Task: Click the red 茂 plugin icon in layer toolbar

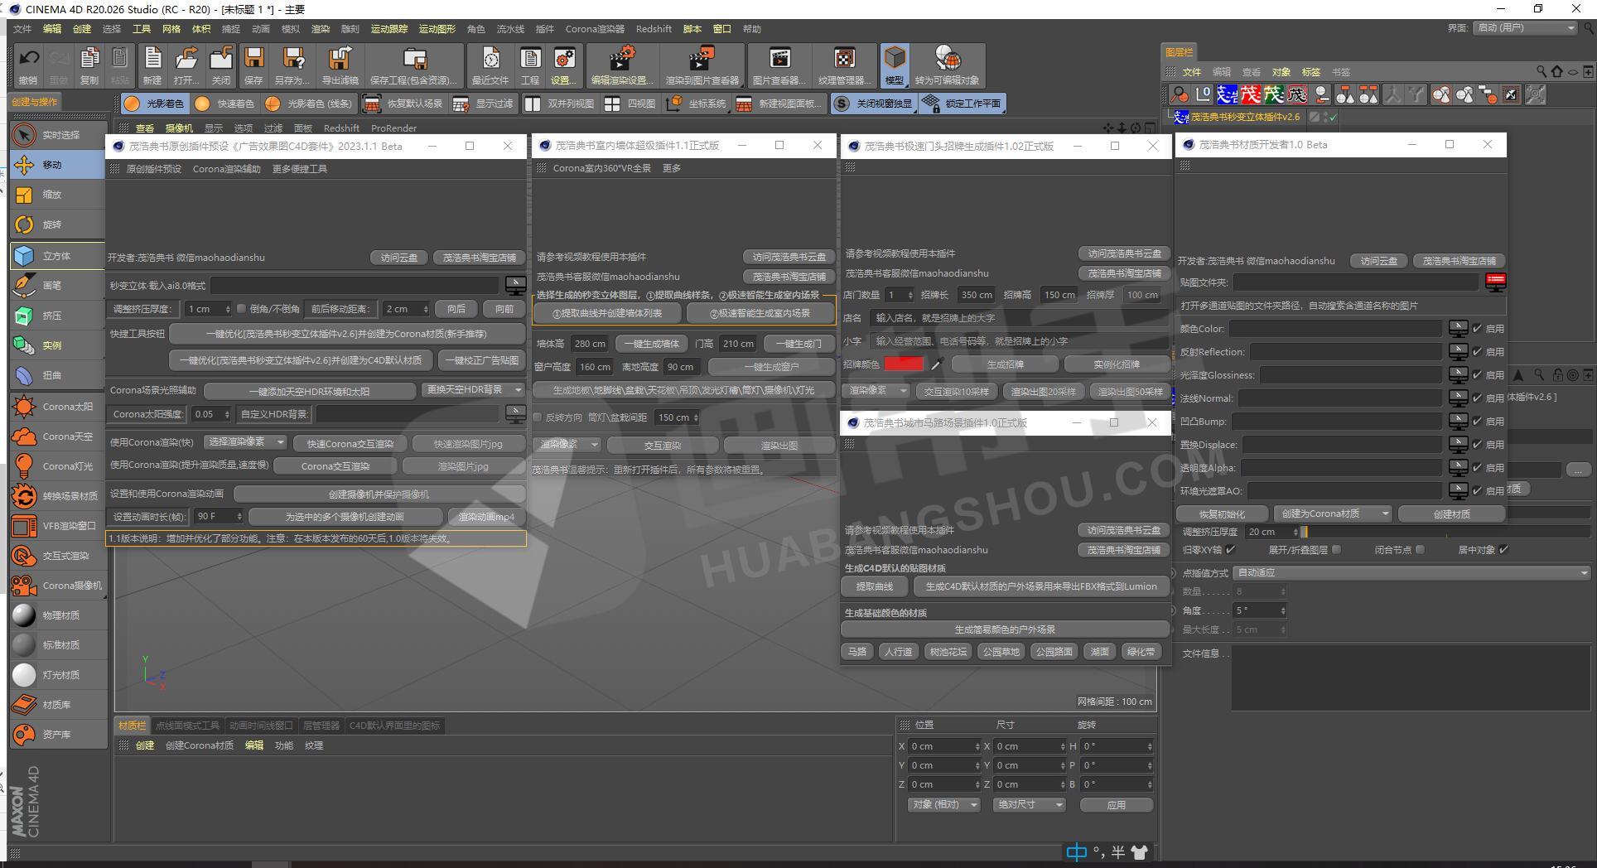Action: tap(1250, 94)
